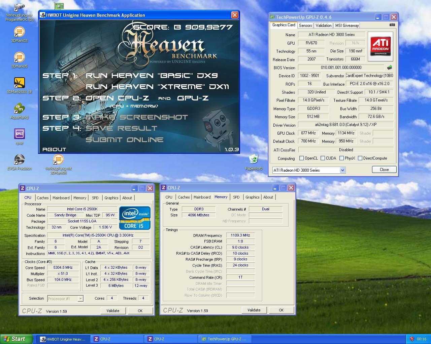Image resolution: width=431 pixels, height=344 pixels.
Task: Open About tab in left CPU-Z window
Action: (127, 198)
